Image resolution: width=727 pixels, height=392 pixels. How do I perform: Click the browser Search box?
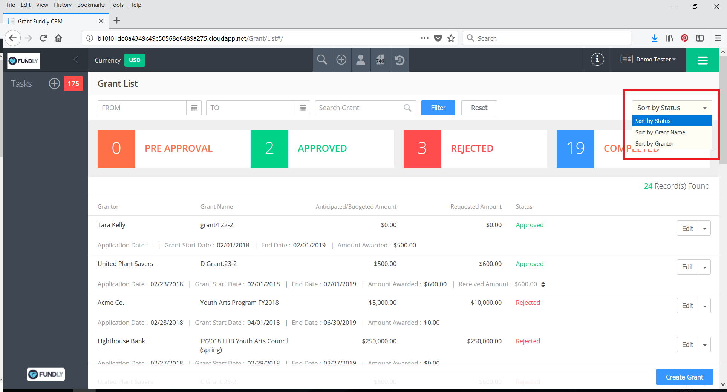[x=547, y=38]
